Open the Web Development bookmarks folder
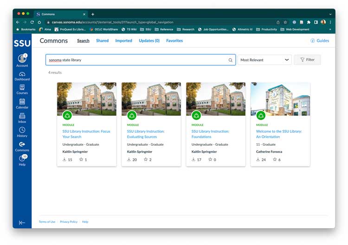348x245 pixels. coord(295,29)
